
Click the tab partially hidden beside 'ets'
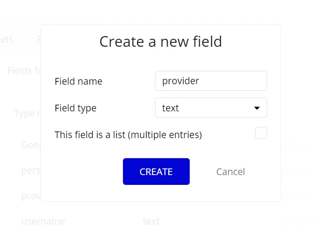(39, 40)
